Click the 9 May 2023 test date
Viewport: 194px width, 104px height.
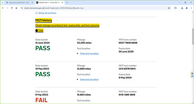(42, 95)
